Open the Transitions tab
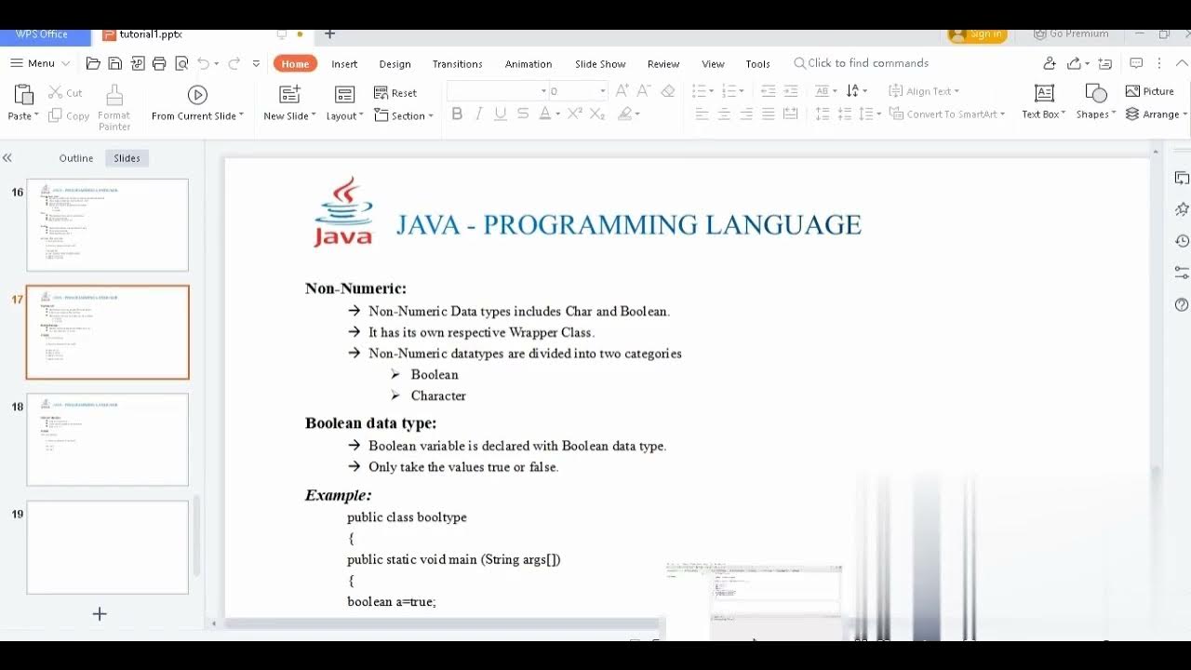 click(457, 64)
